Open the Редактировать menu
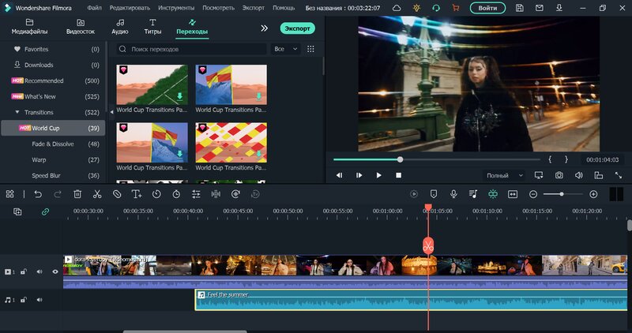The width and height of the screenshot is (632, 333). pos(130,8)
